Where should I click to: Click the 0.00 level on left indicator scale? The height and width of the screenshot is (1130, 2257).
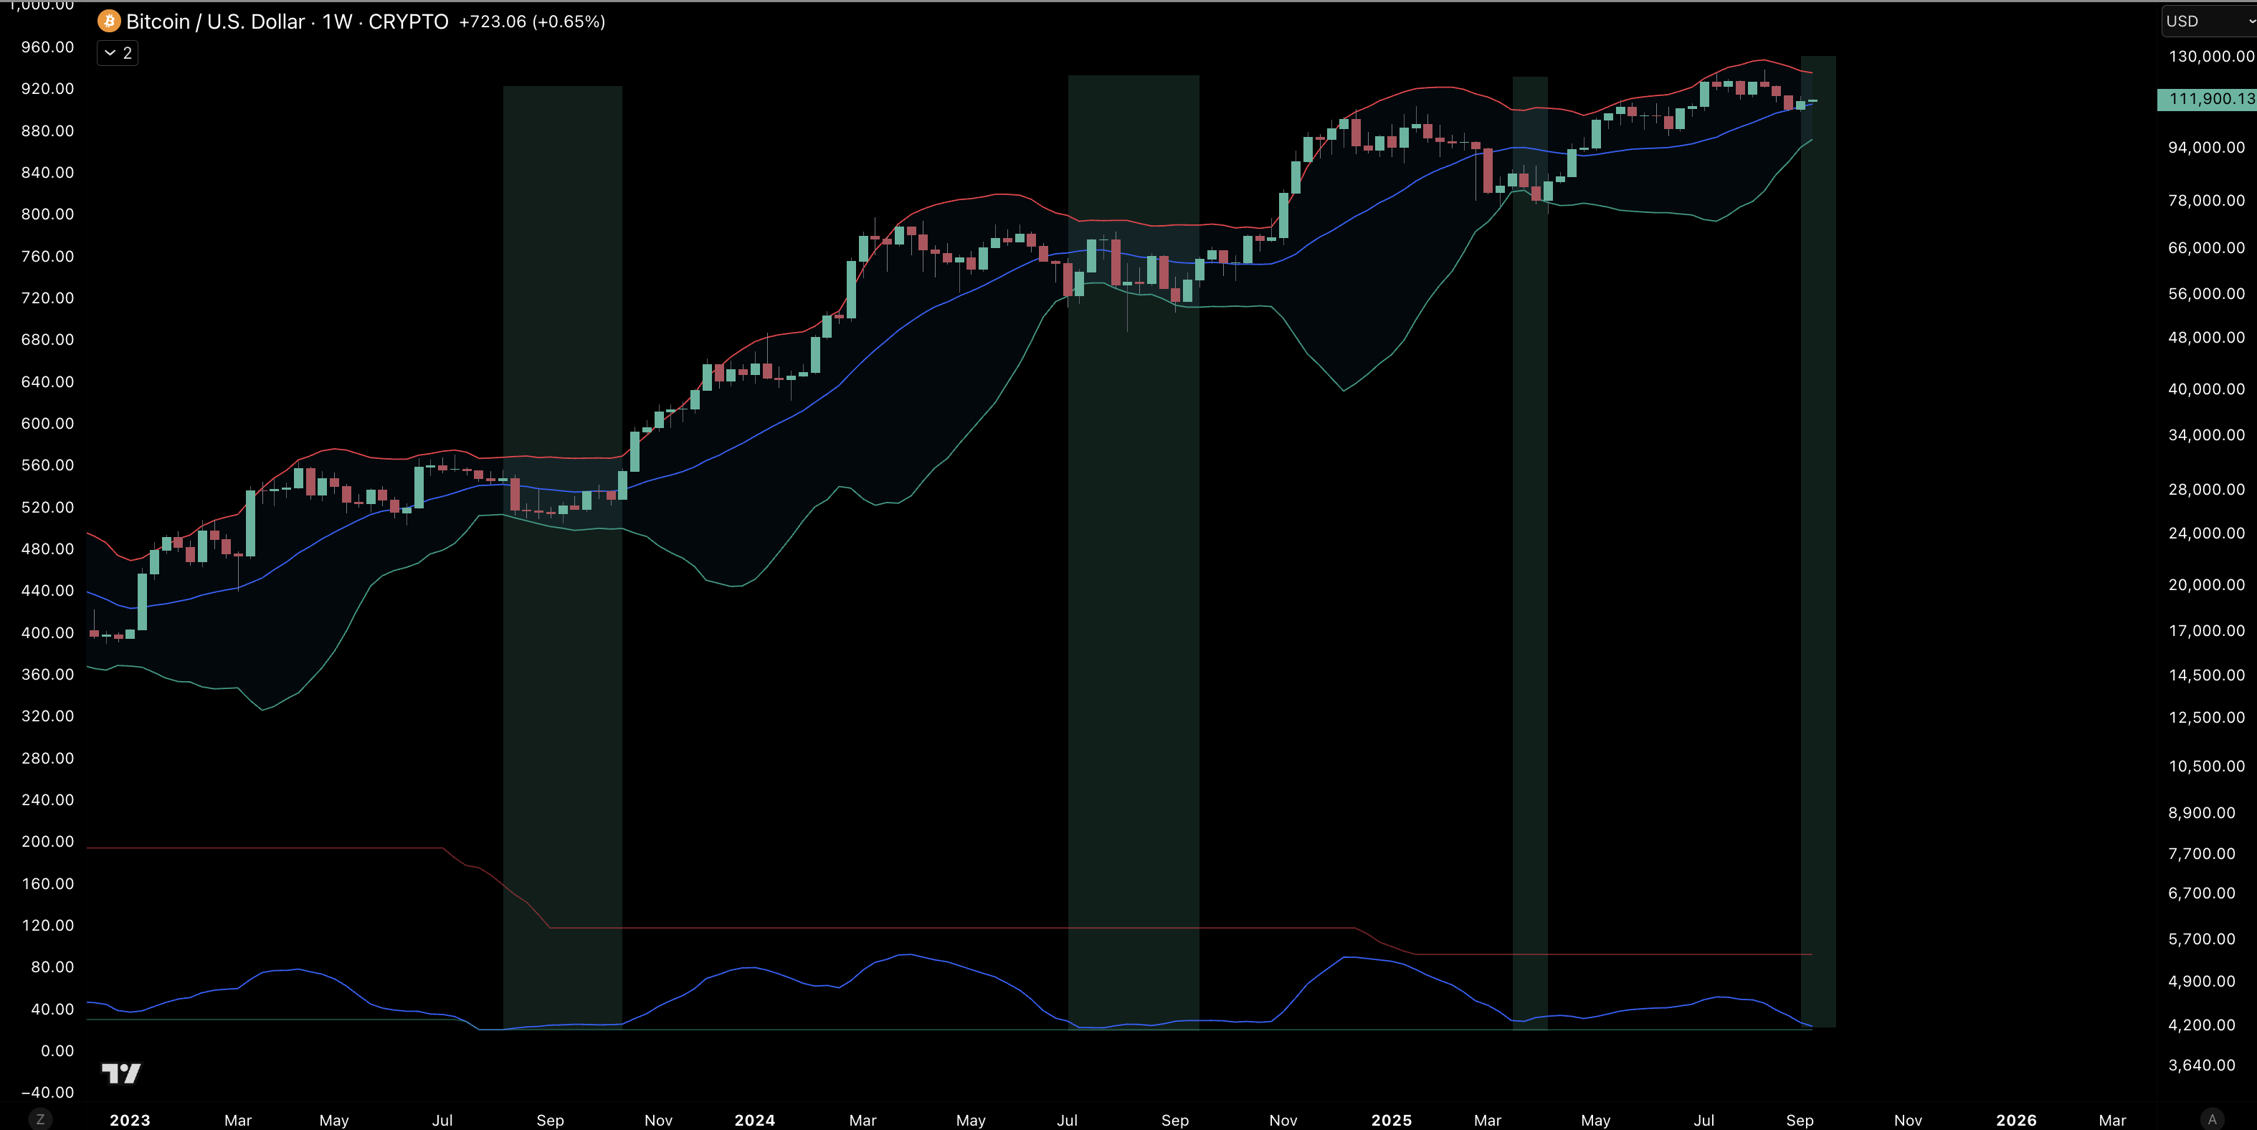coord(57,1050)
